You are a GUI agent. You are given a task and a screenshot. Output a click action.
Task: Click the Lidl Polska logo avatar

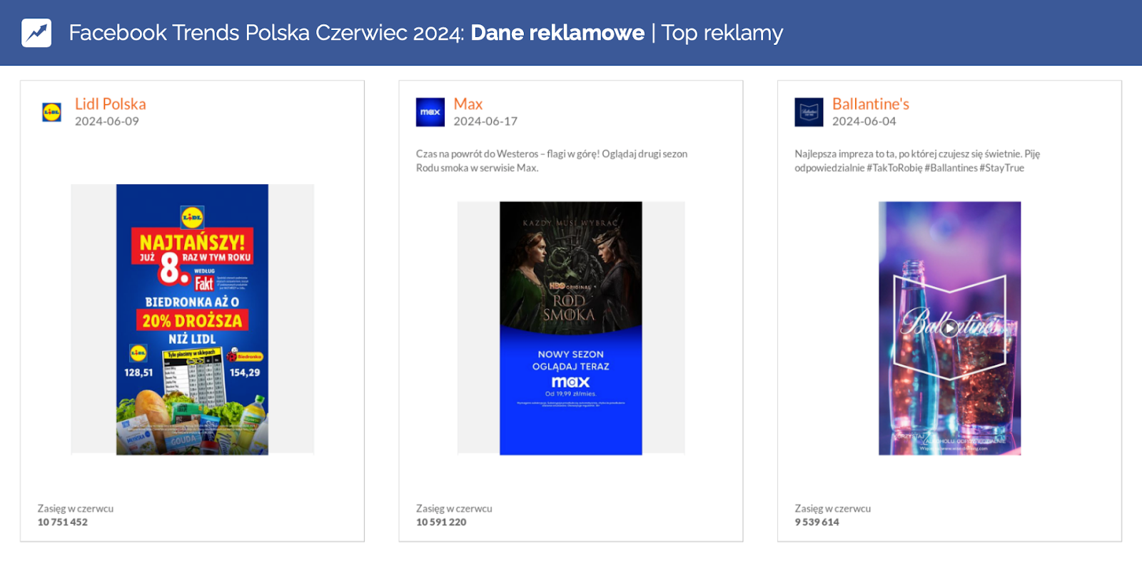pos(51,112)
